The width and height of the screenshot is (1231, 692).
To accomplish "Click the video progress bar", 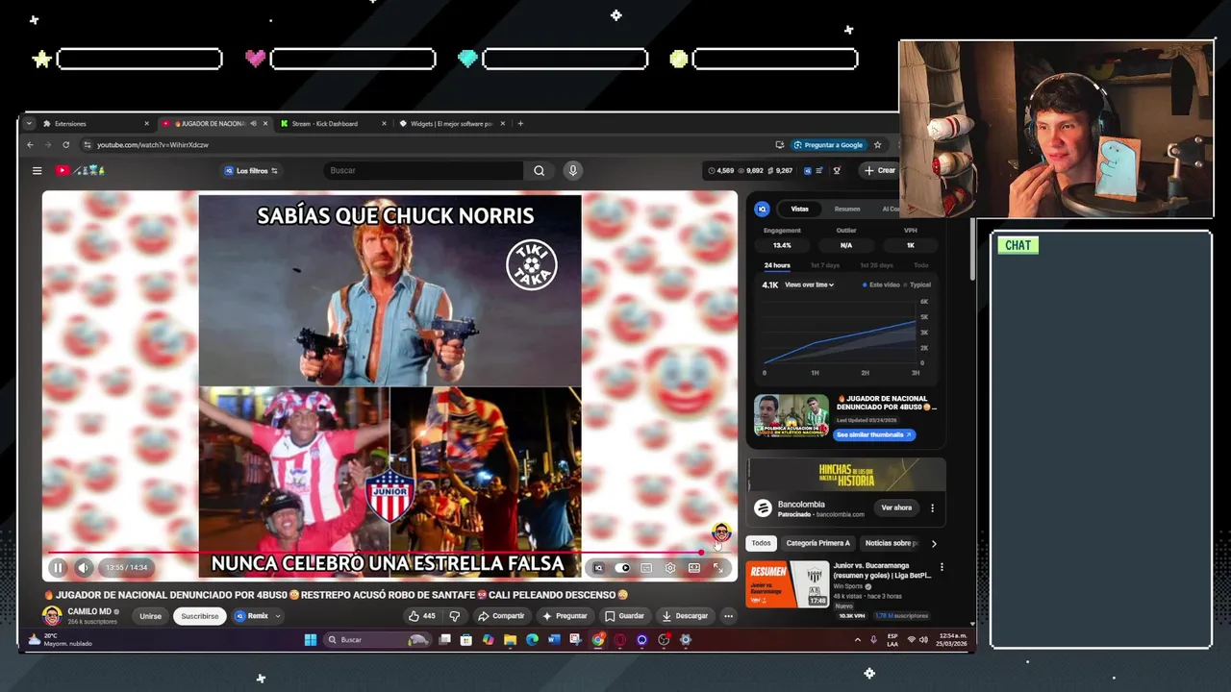I will pyautogui.click(x=389, y=553).
